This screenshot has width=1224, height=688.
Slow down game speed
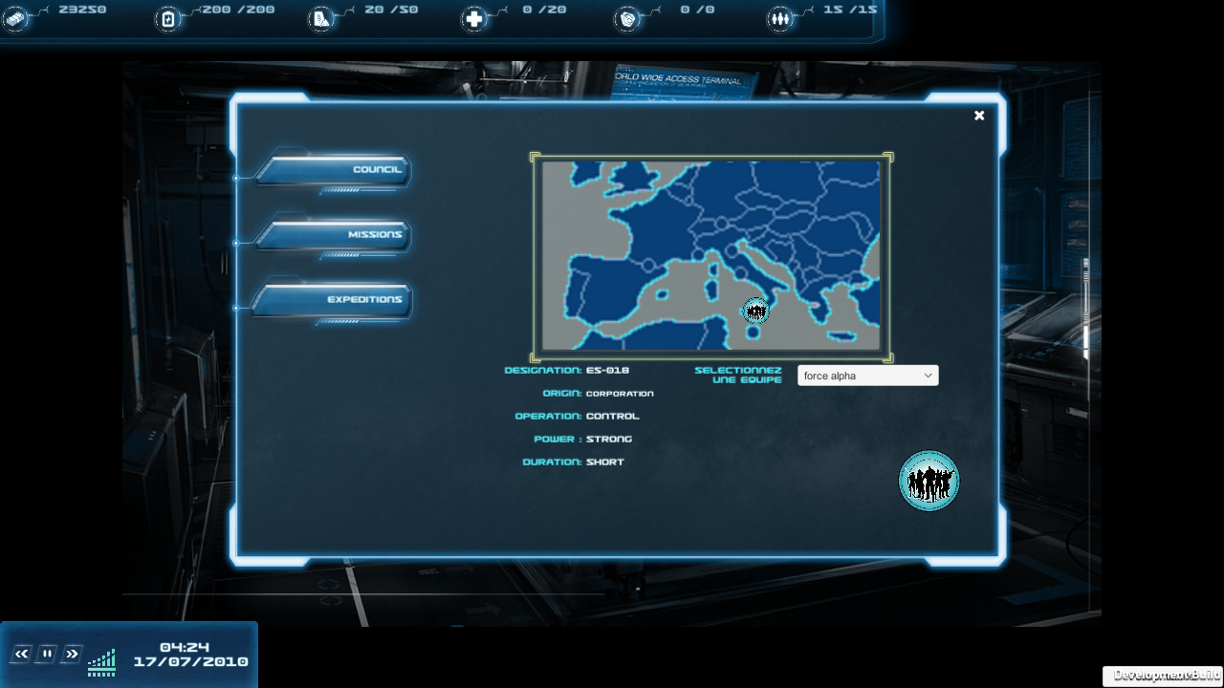tap(20, 654)
